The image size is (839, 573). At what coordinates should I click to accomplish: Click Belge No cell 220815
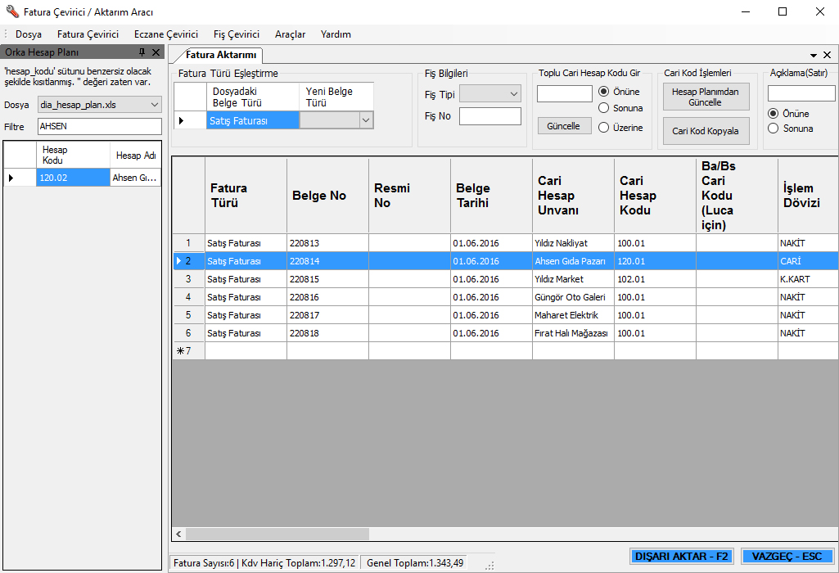[327, 279]
